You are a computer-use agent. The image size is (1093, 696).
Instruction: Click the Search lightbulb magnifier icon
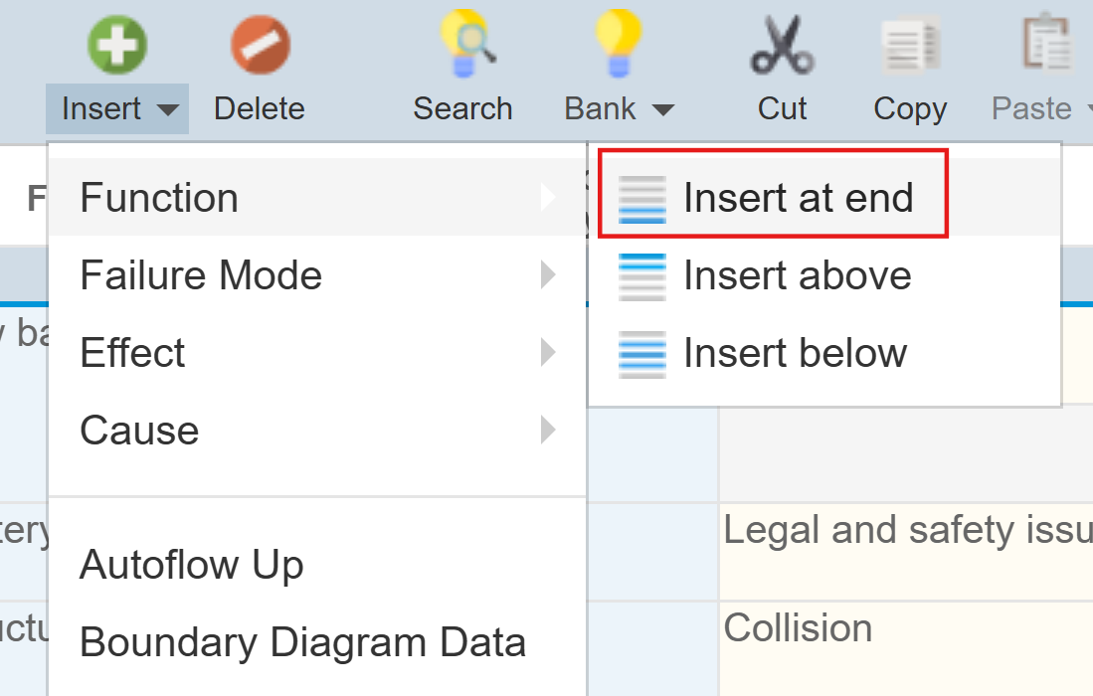462,44
